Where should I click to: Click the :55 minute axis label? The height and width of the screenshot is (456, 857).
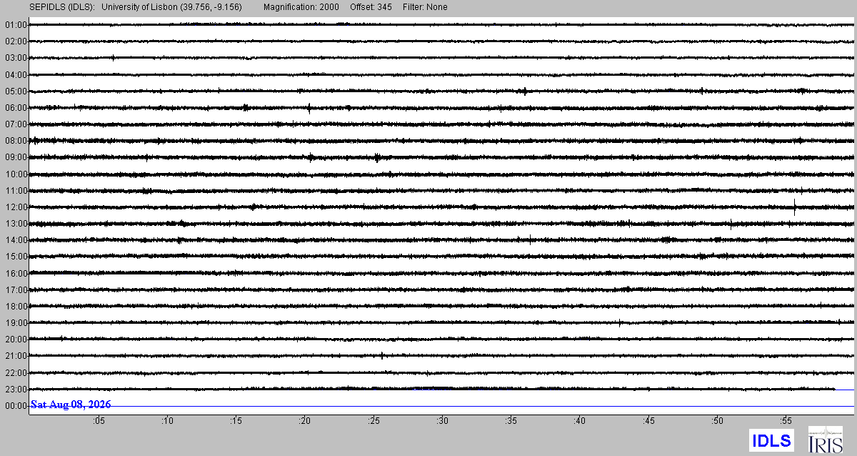point(786,421)
